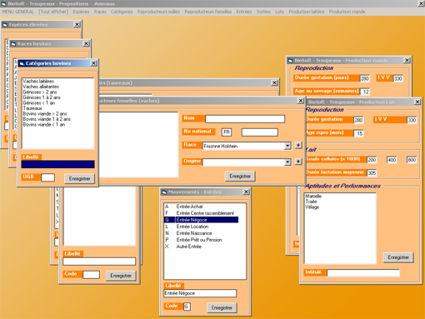Select Traite in Aptitudes list
Screen dimensions: 425x319
pos(311,202)
